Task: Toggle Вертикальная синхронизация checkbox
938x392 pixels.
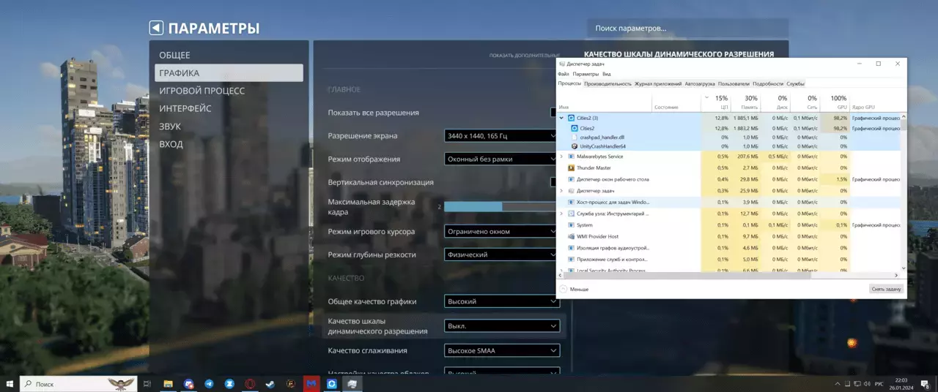Action: (x=555, y=182)
